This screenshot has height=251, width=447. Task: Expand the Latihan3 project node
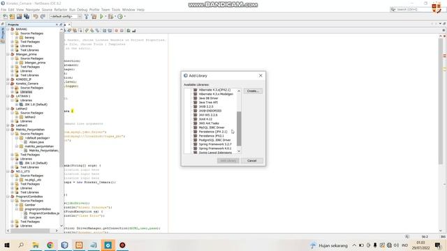tap(8, 125)
